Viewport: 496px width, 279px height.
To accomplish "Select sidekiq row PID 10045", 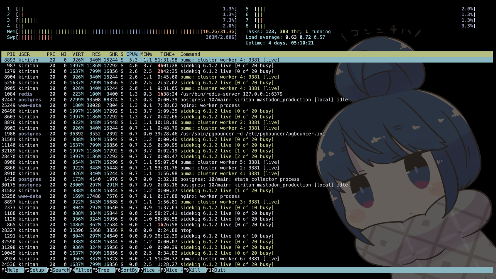I will coord(247,253).
